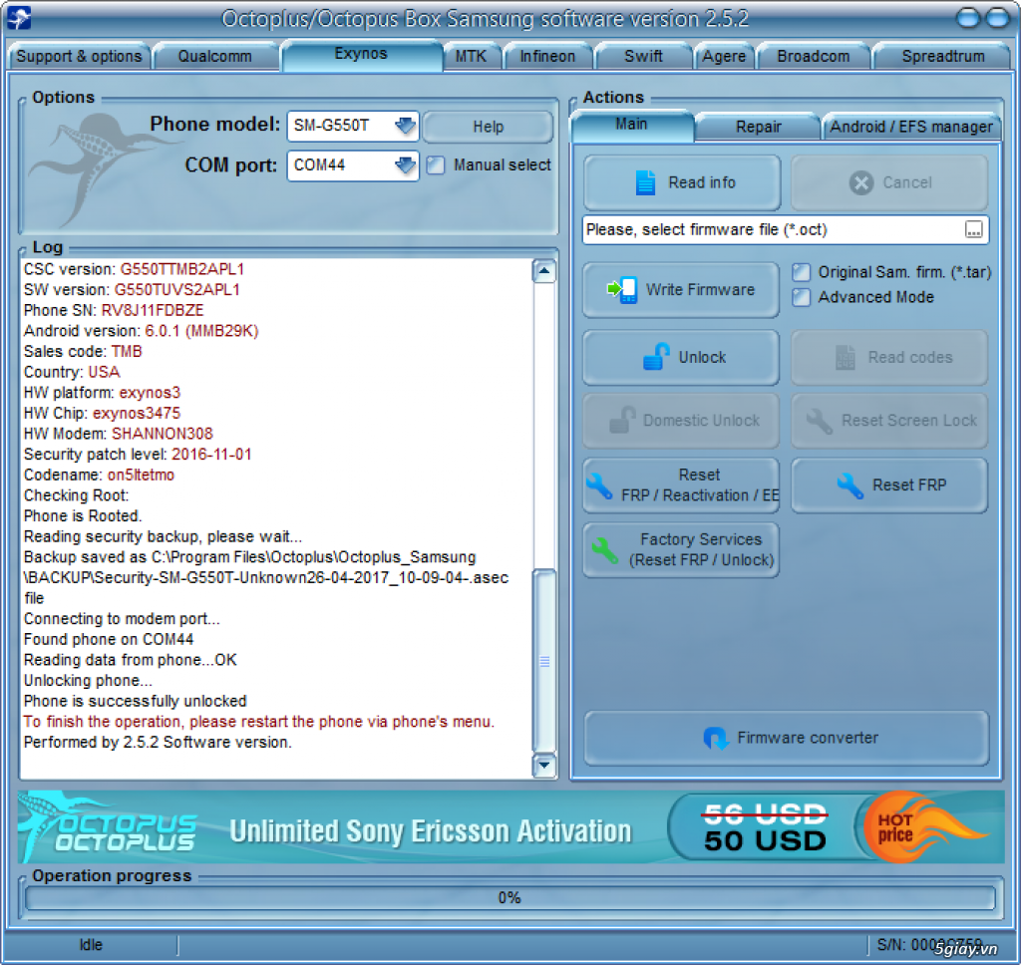
Task: Click the Security patch level 2016-11-01 line
Action: point(138,455)
